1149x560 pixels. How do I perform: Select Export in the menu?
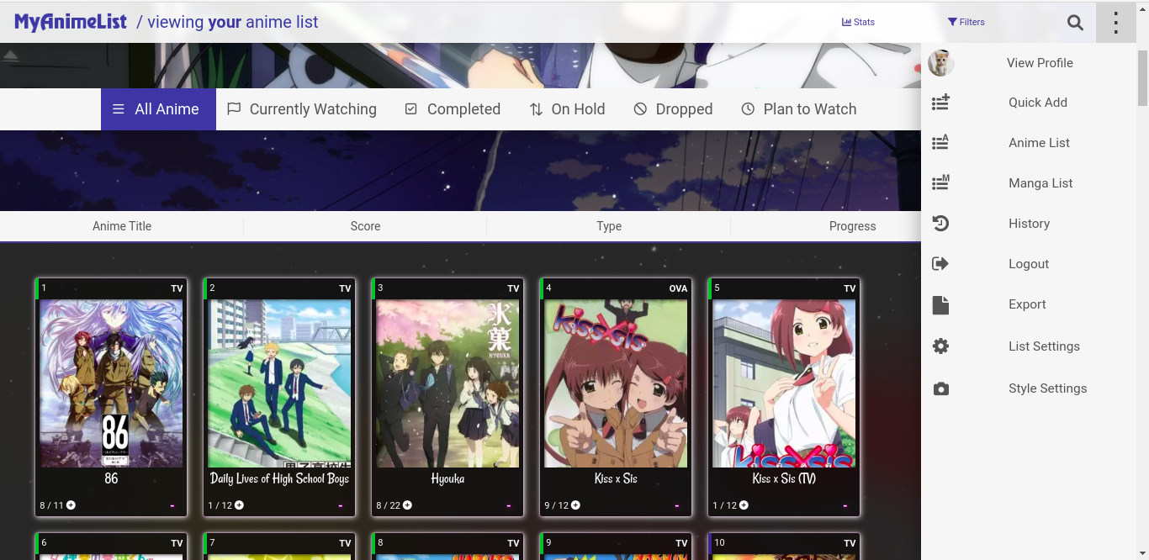[x=1029, y=304]
